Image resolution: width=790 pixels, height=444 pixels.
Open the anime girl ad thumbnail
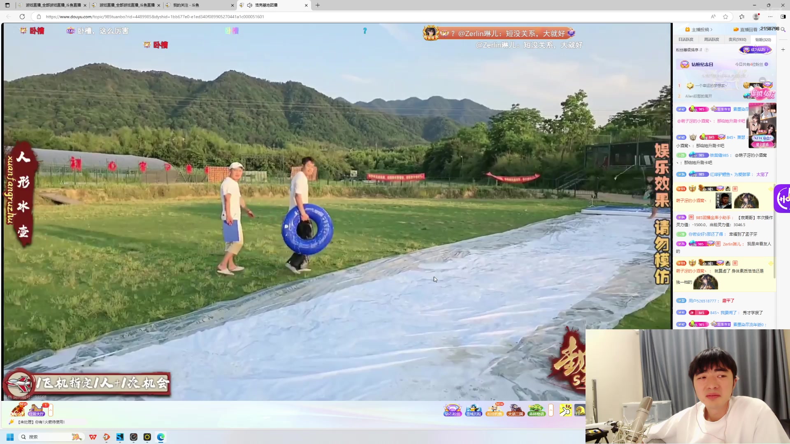pos(762,125)
